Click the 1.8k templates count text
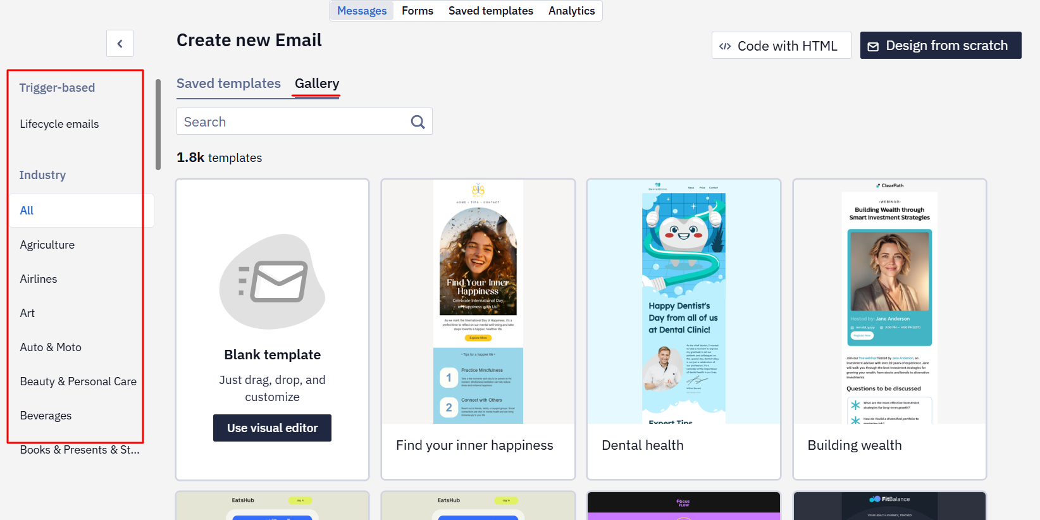 click(x=219, y=158)
